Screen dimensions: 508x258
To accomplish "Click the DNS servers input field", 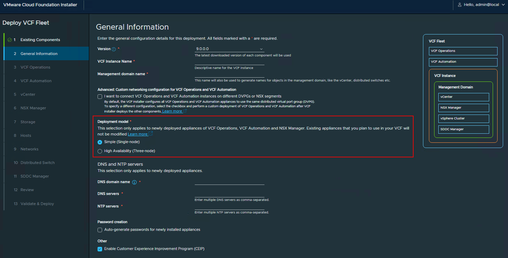I will point(229,194).
